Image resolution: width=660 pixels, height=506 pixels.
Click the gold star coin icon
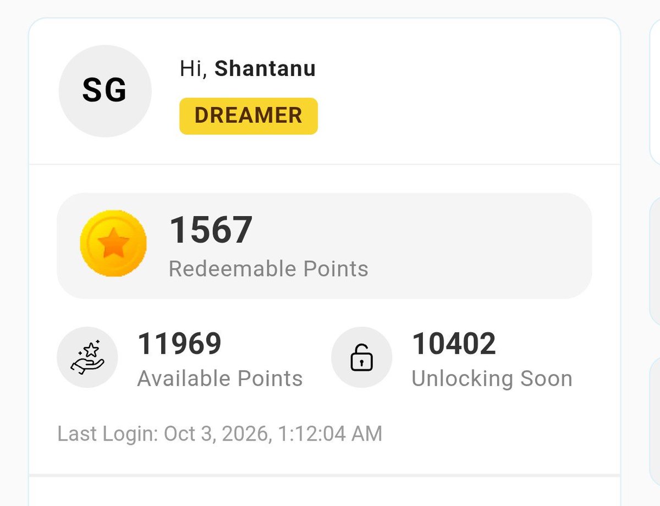pos(113,244)
